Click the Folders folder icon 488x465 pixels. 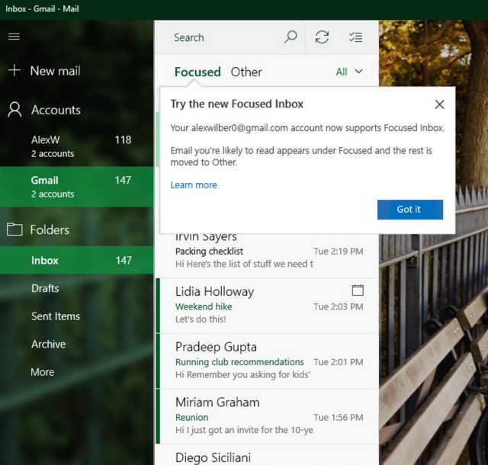pos(14,229)
